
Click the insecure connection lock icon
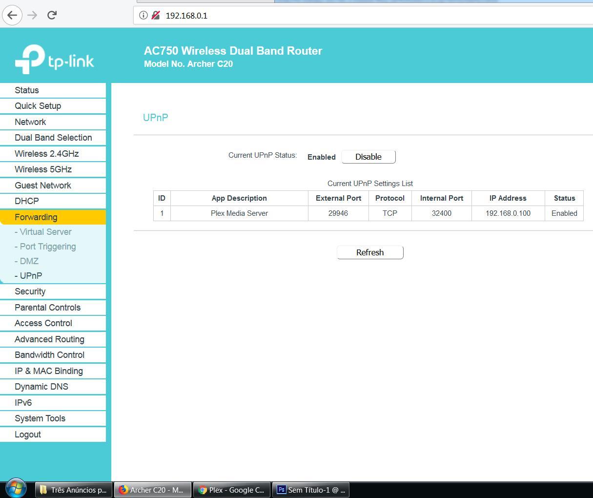(156, 15)
